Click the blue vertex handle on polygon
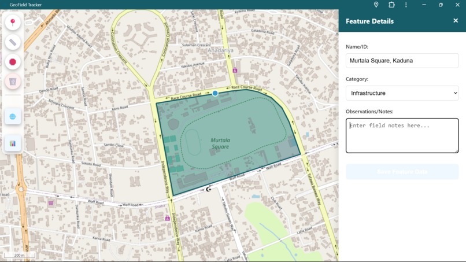466x262 pixels. [x=215, y=93]
